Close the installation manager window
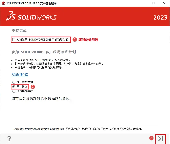Viewport: 170px width, 144px height. [164, 3]
